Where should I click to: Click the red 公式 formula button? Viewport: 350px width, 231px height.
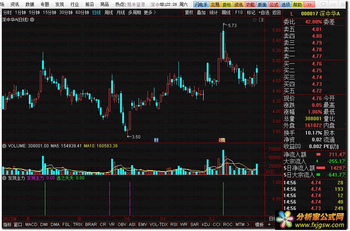(x=274, y=4)
